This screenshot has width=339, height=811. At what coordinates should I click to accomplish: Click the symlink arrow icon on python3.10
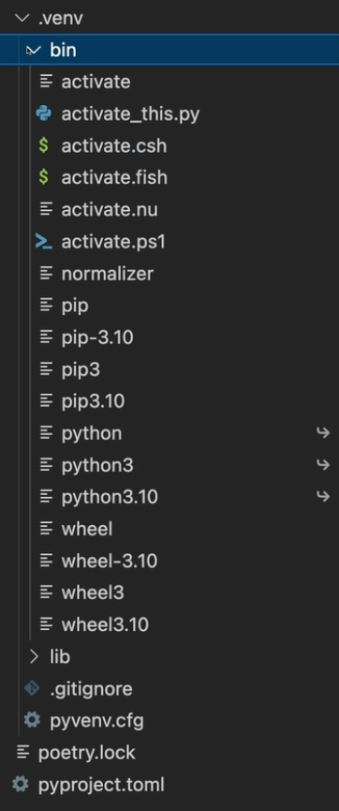coord(323,497)
